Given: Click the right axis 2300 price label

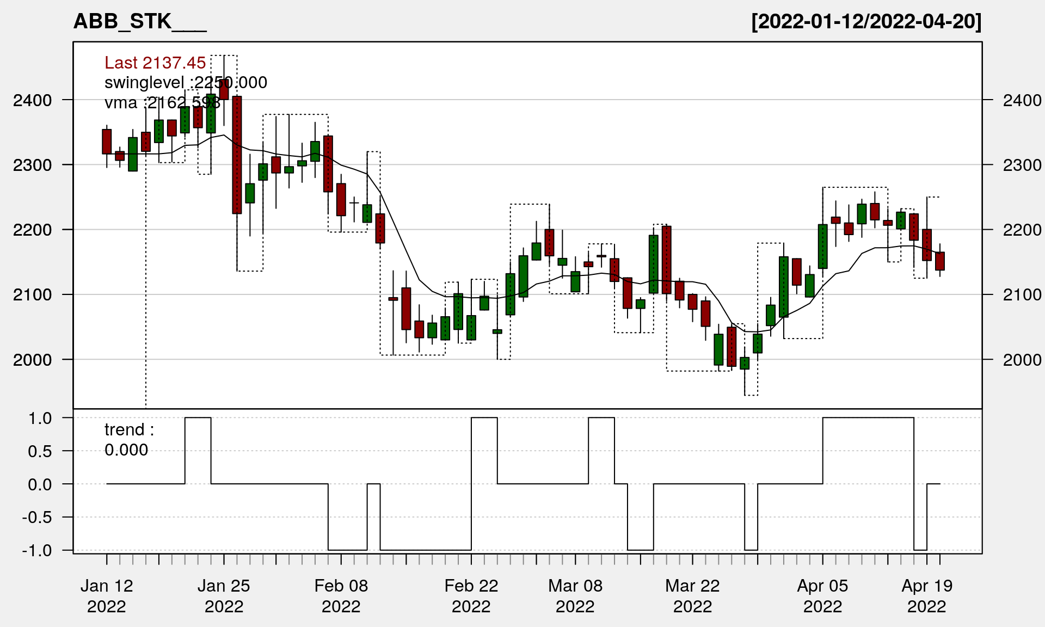Looking at the screenshot, I should (x=1022, y=165).
